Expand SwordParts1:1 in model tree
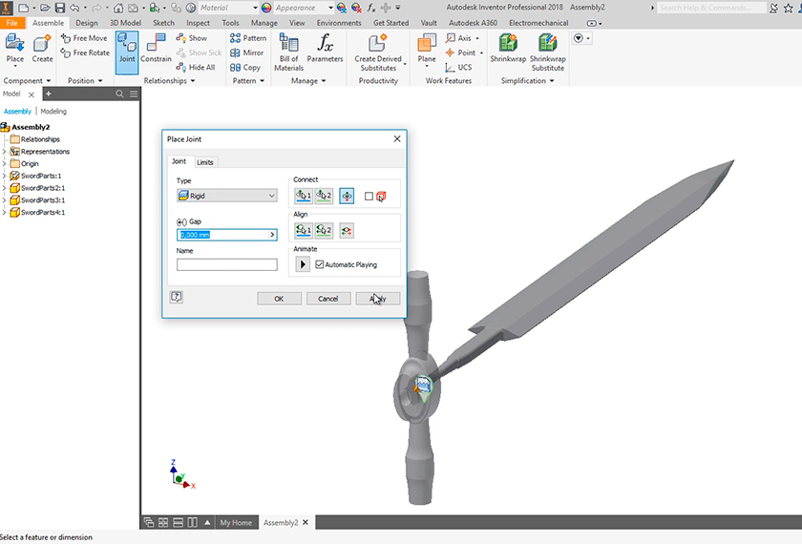Screen dimensions: 802x544 (4, 176)
